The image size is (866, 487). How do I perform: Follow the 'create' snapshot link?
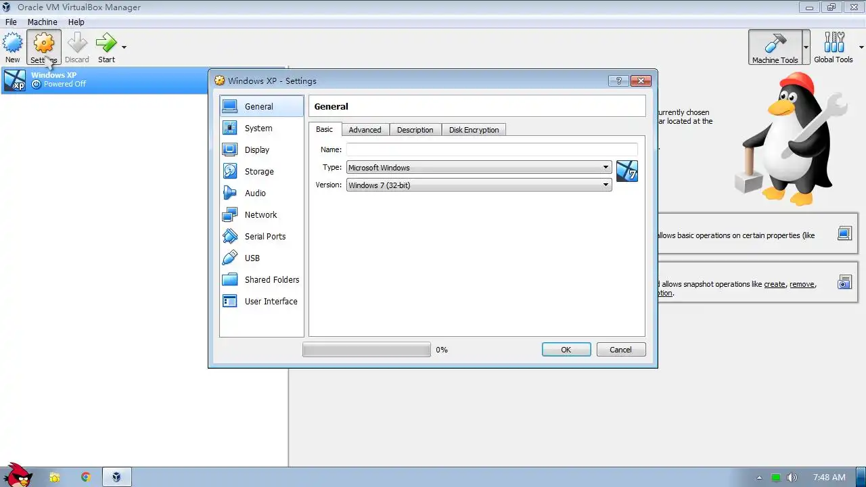[x=775, y=284]
